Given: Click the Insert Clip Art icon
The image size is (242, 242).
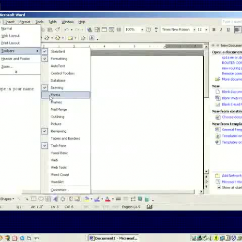Looking at the screenshot, I should coord(70,199).
